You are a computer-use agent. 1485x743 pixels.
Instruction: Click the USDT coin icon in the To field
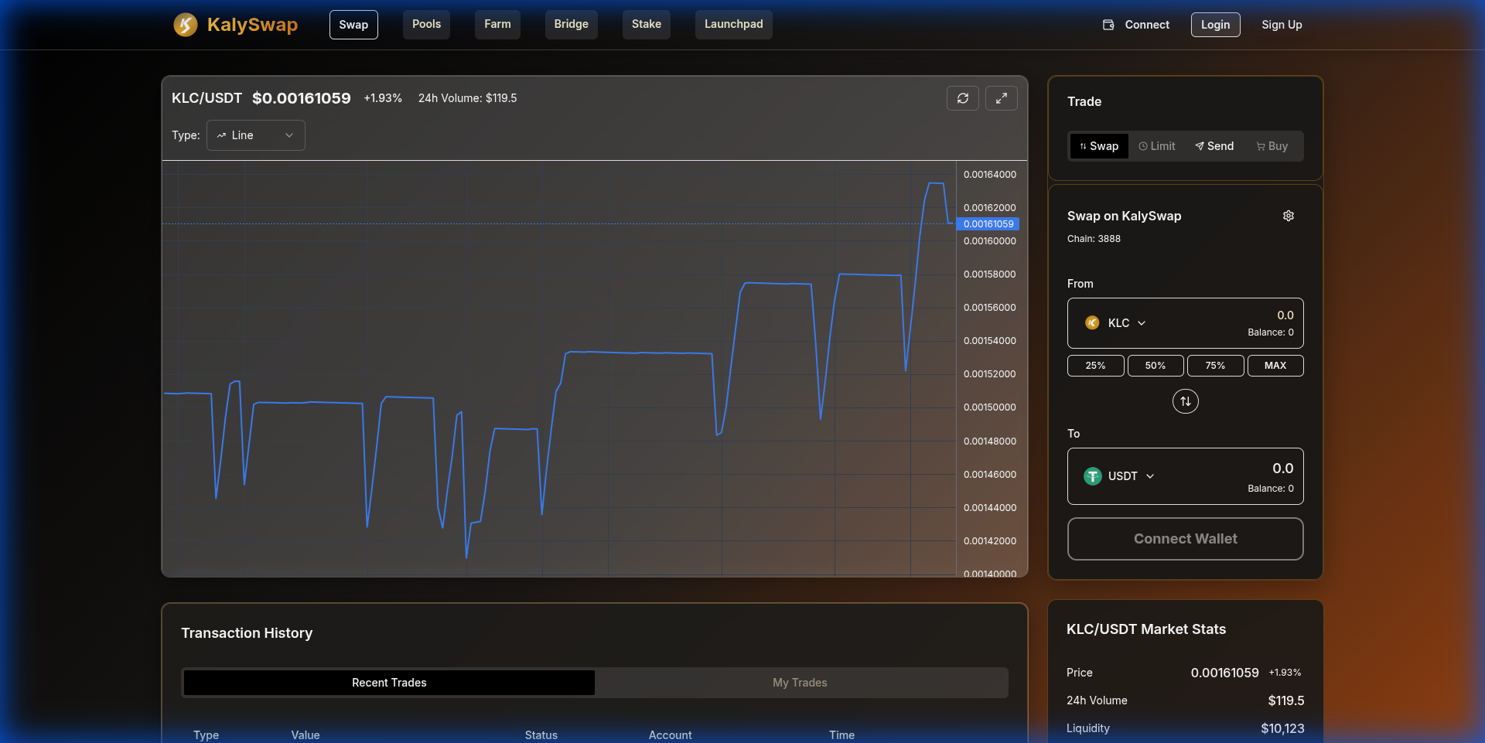point(1091,476)
